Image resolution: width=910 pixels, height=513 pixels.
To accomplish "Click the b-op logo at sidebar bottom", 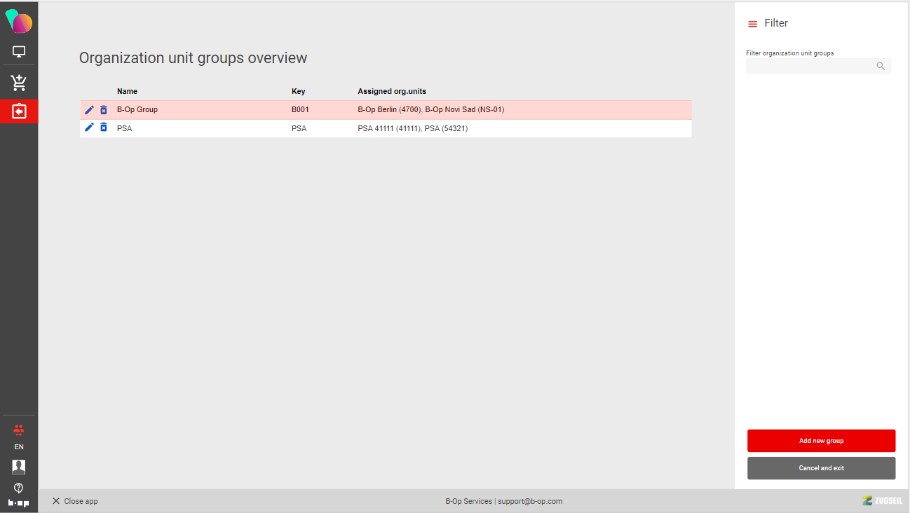I will [x=19, y=503].
